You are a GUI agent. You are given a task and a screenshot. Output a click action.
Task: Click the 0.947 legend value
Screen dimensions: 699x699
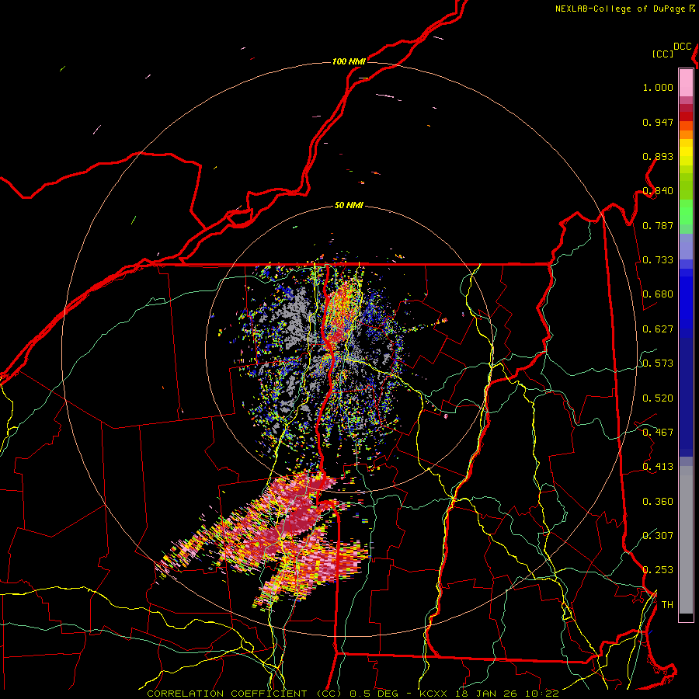pos(658,123)
